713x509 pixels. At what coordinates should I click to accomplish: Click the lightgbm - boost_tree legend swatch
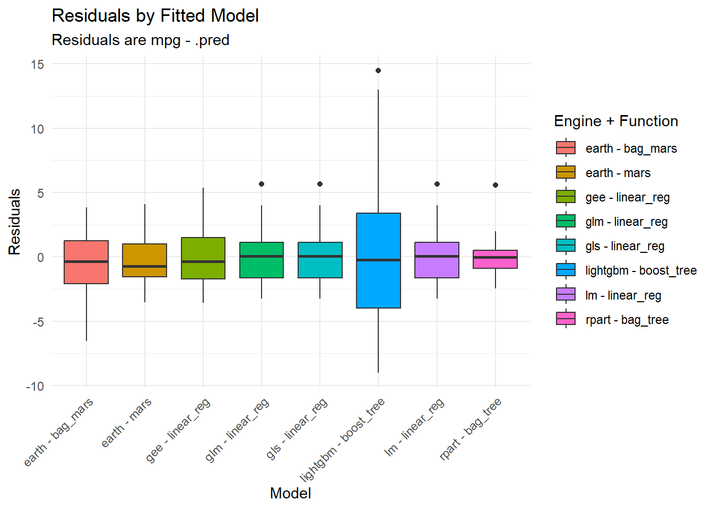pos(566,270)
